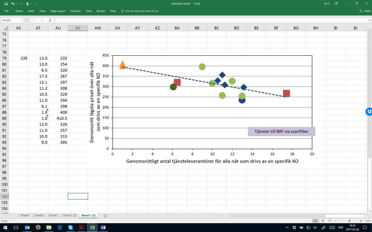This screenshot has height=232, width=372.
Task: Open the Page Layout ribbon tab
Action: pyautogui.click(x=58, y=11)
